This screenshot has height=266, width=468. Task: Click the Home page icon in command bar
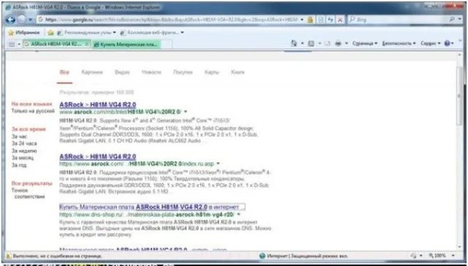(294, 44)
